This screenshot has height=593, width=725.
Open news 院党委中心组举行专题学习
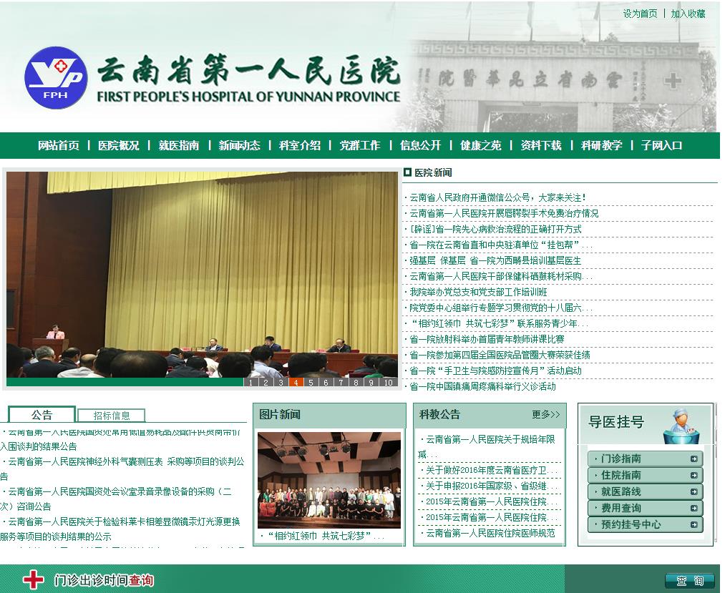coord(501,308)
